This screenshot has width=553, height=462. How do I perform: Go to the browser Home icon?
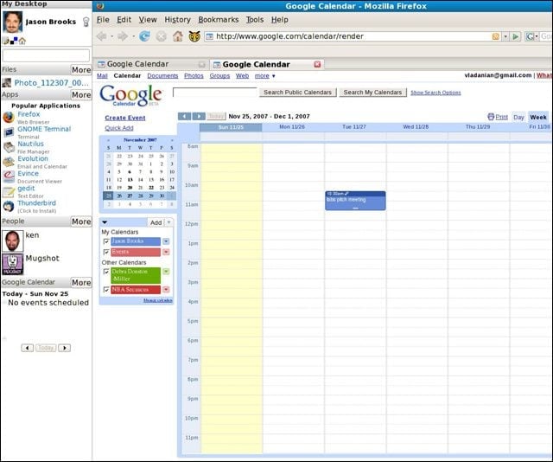(178, 36)
